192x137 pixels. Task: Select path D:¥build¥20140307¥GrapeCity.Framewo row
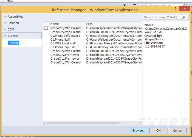[x=93, y=55]
